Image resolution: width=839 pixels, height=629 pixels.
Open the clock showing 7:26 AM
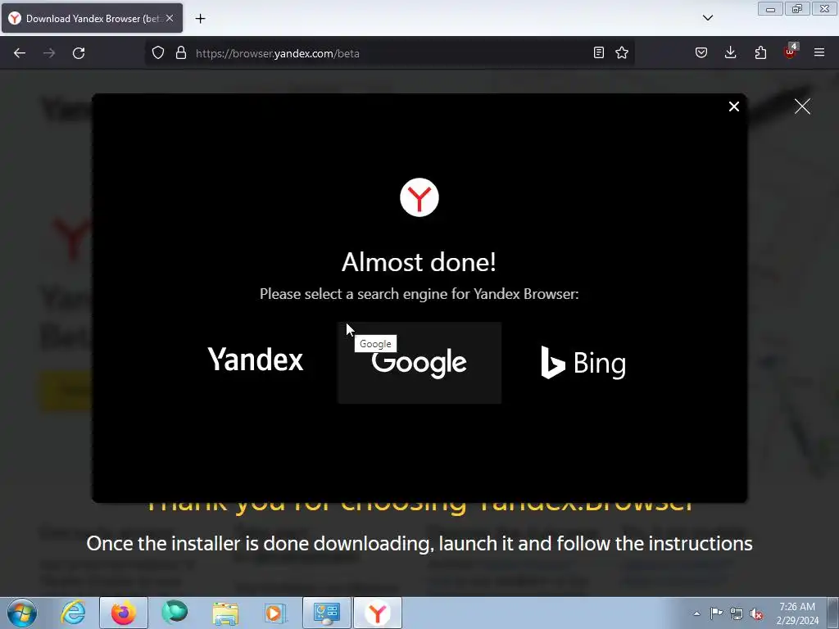click(797, 613)
